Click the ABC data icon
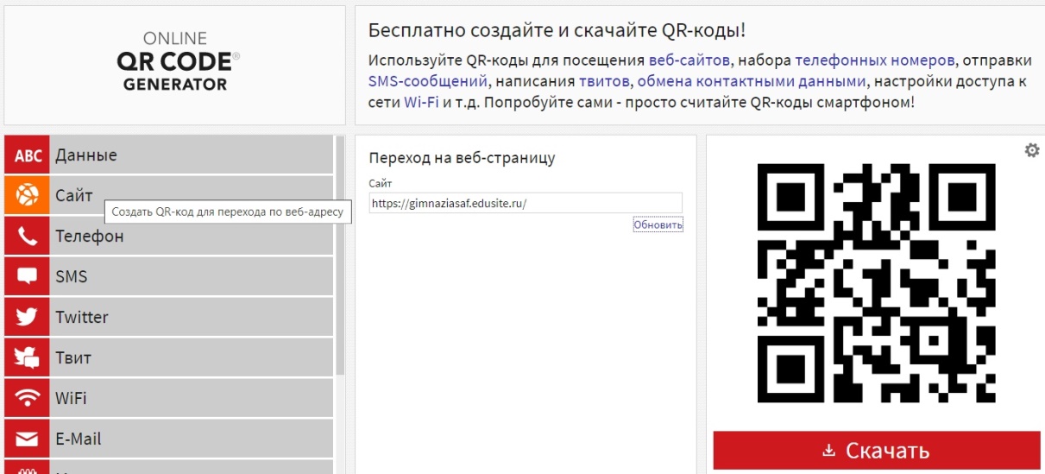Screen dimensions: 1045x474 click(x=28, y=155)
